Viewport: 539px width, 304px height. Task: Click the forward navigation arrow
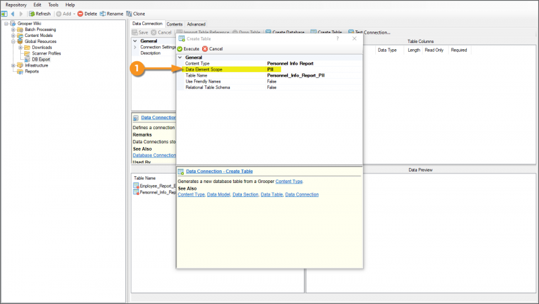pyautogui.click(x=21, y=13)
